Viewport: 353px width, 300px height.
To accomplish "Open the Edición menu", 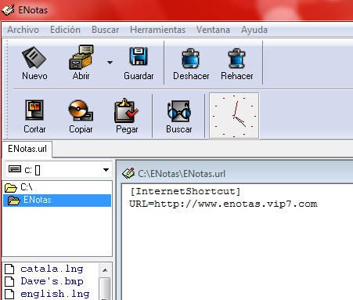I will point(65,30).
